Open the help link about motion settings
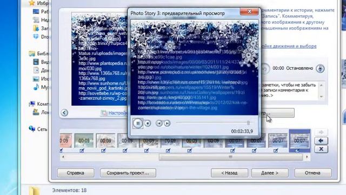 coord(289,46)
